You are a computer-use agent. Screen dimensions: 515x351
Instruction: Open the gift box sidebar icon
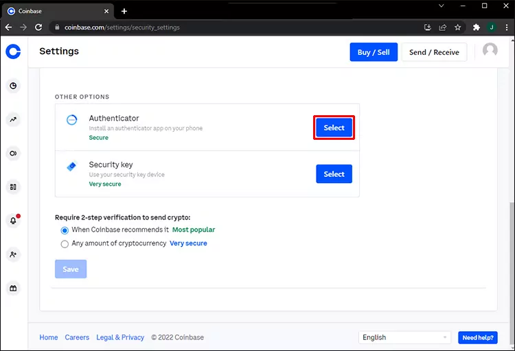[13, 288]
